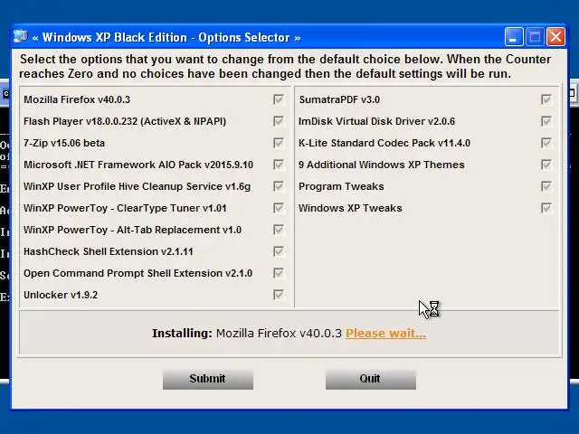Toggle 9 Additional Windows XP Themes checkbox

546,165
